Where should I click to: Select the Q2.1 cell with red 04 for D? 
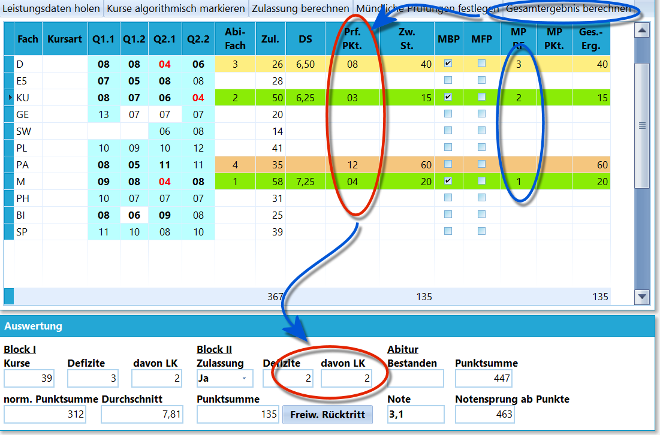coord(165,64)
